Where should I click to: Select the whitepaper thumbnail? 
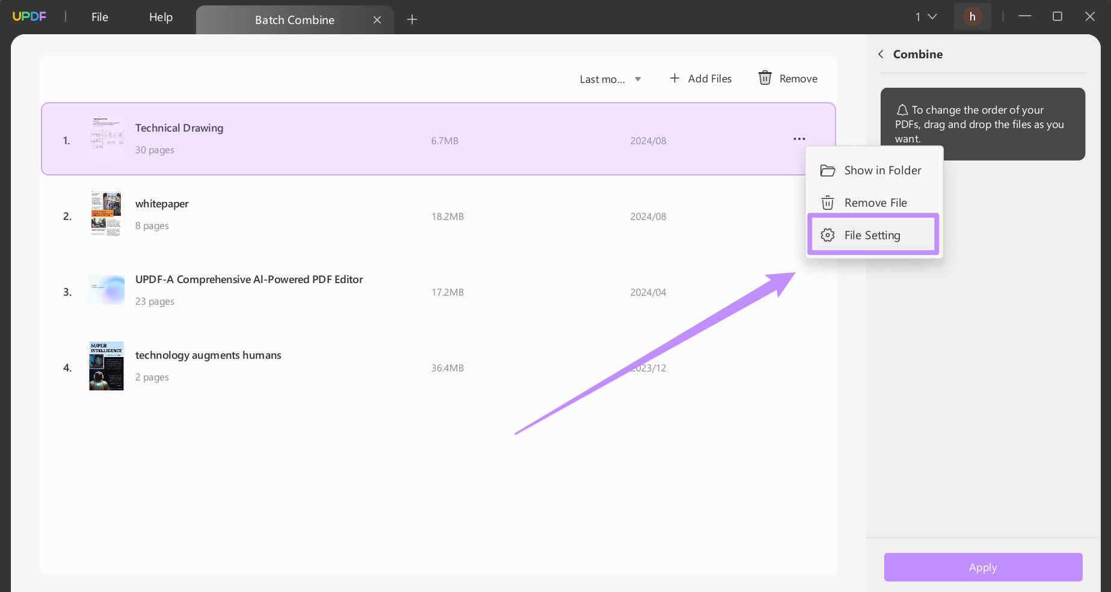point(106,215)
